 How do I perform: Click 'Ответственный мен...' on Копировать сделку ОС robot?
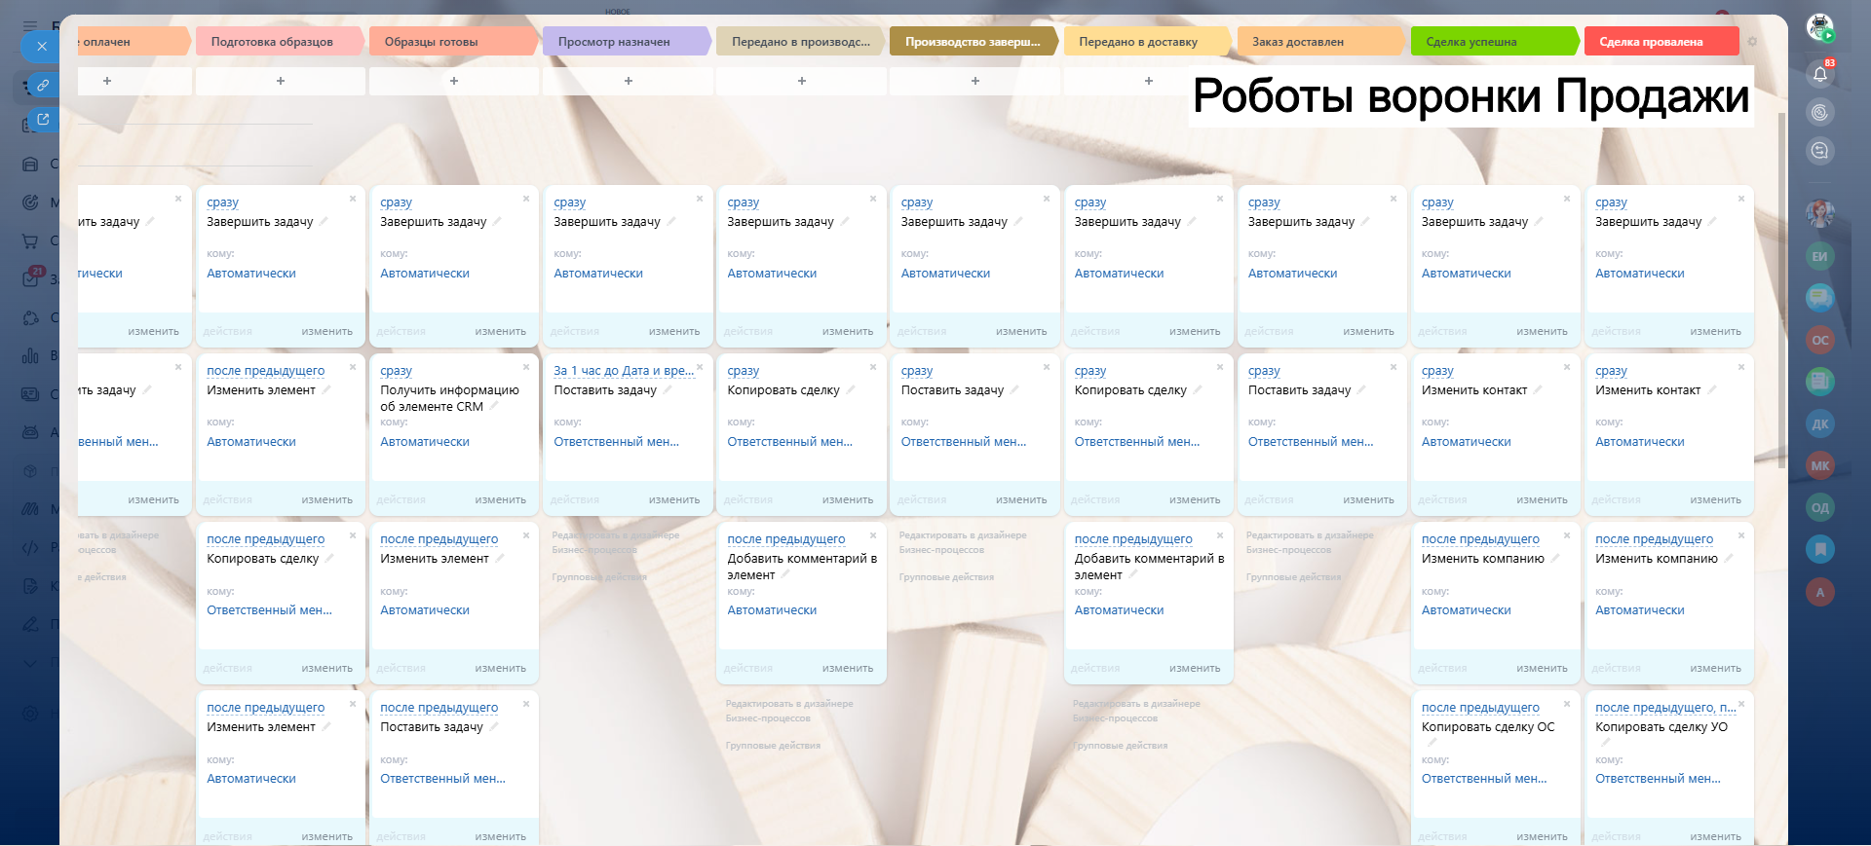pyautogui.click(x=1484, y=779)
